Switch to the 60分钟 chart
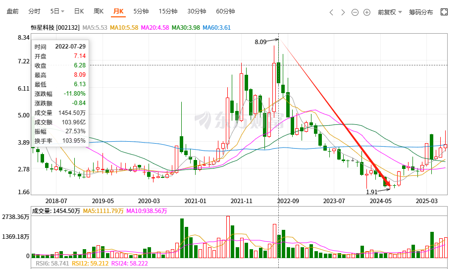463x269 pixels. coord(225,11)
